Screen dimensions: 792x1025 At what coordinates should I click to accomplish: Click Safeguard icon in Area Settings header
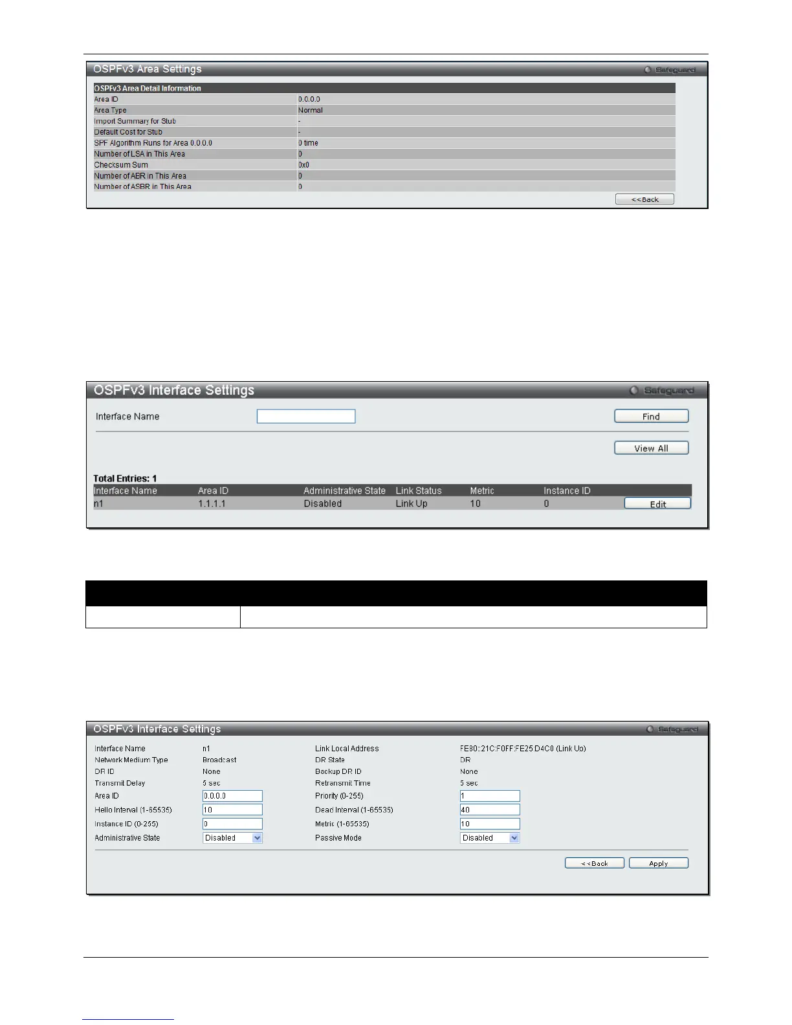tap(648, 70)
